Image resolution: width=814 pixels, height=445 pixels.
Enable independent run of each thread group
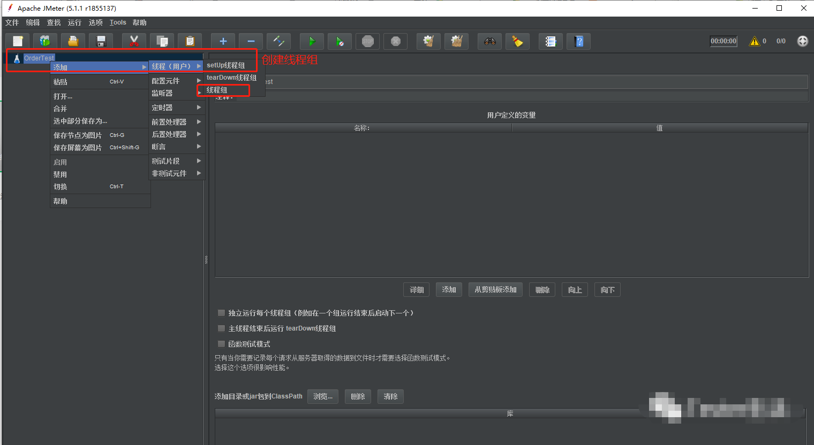(x=221, y=313)
